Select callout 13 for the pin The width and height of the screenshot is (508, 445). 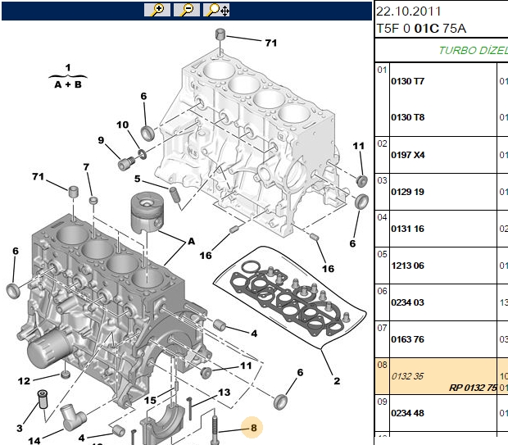click(224, 393)
